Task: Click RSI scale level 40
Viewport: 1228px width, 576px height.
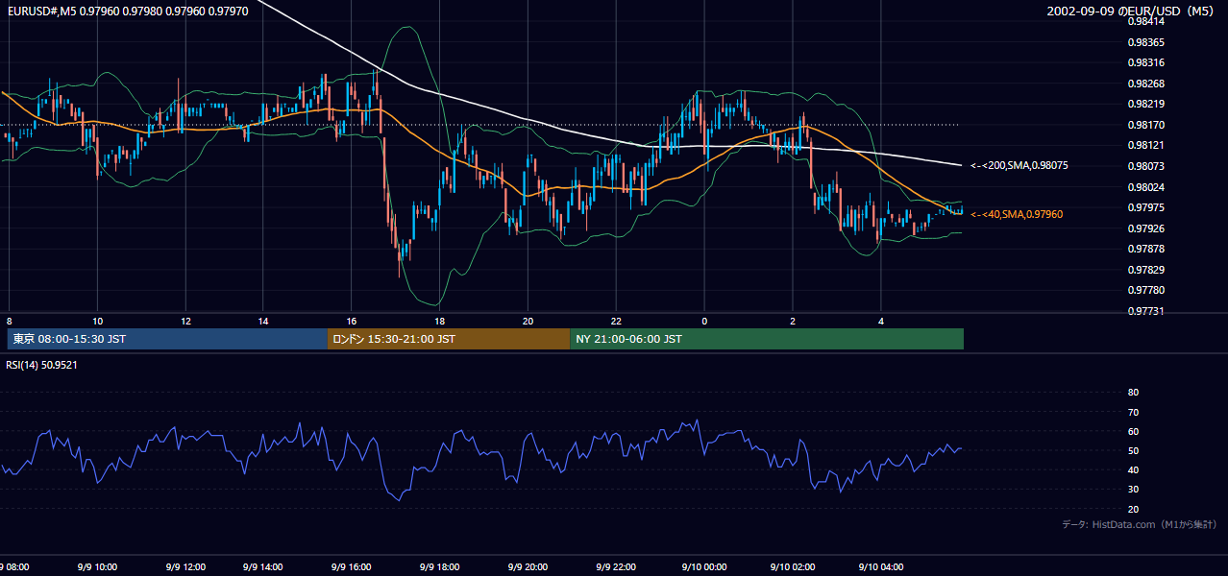Action: 1133,469
